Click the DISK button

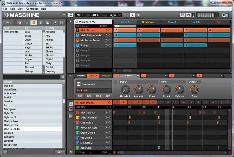coord(9,23)
